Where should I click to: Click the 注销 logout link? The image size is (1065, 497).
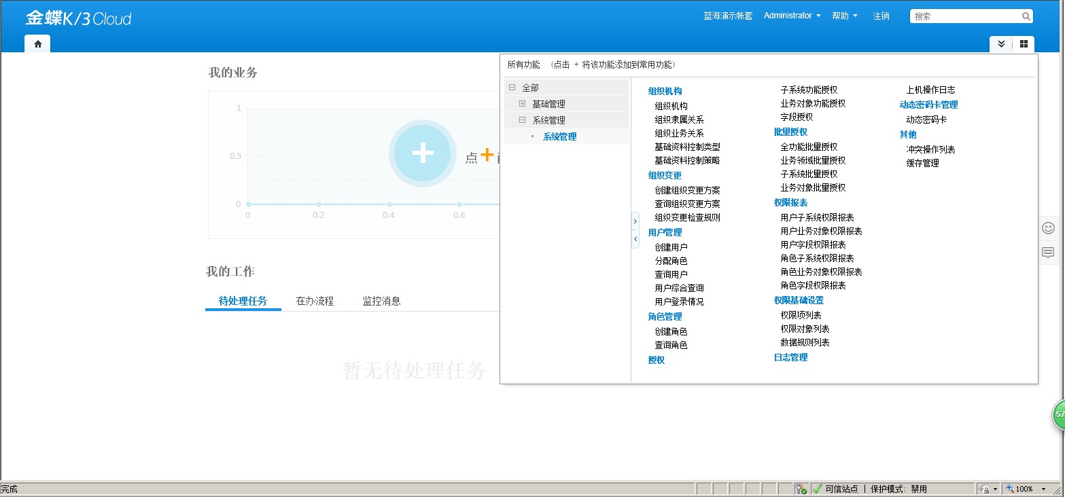[x=881, y=16]
